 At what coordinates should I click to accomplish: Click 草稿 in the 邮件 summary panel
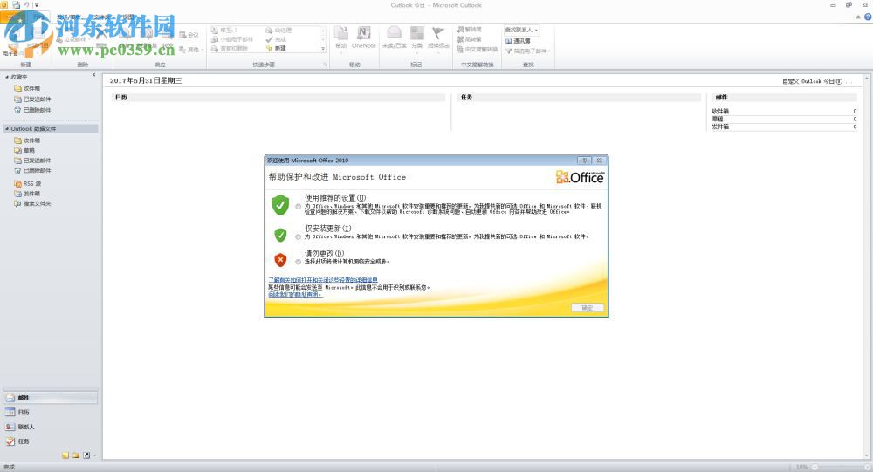[718, 120]
